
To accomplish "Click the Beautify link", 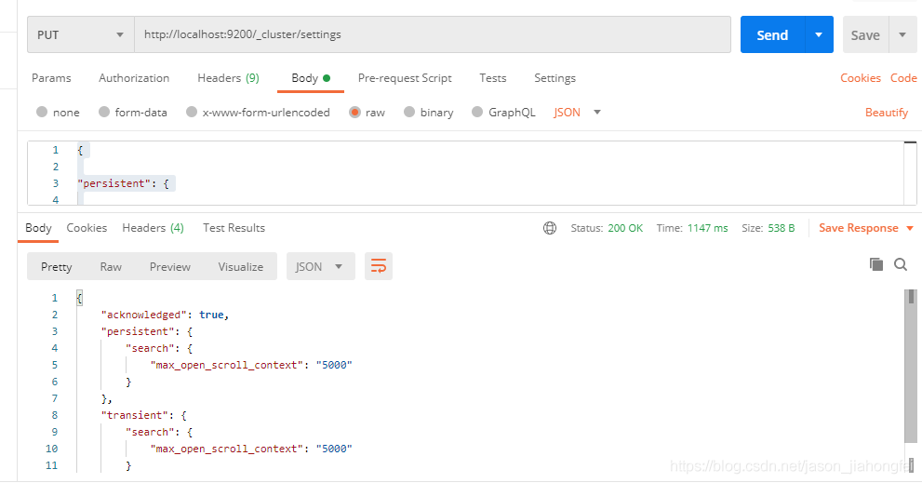I will click(886, 113).
